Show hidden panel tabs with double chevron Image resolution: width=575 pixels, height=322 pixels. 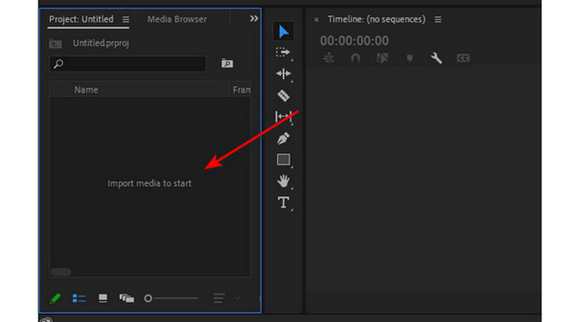(x=254, y=18)
